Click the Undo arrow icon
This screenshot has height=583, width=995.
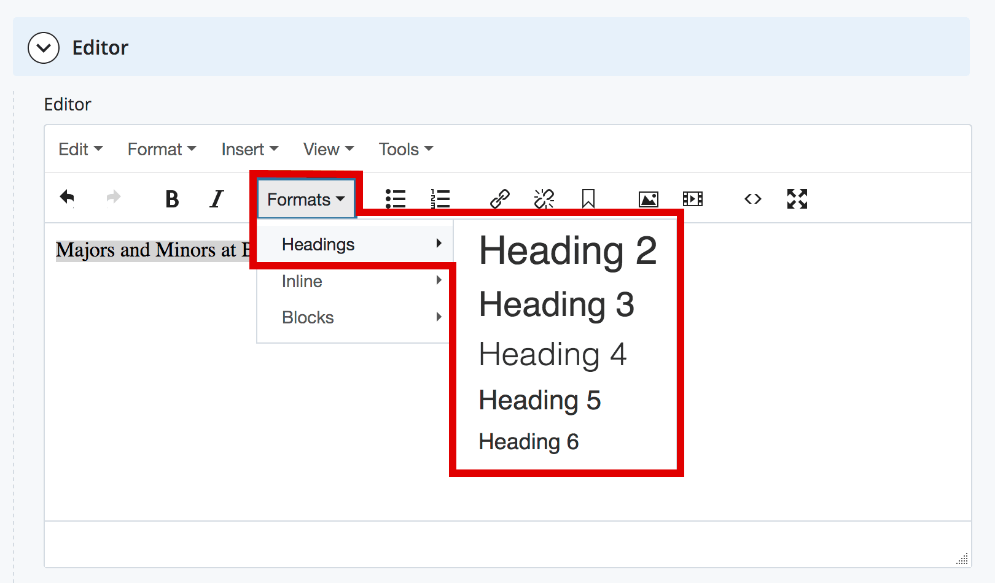(x=68, y=198)
